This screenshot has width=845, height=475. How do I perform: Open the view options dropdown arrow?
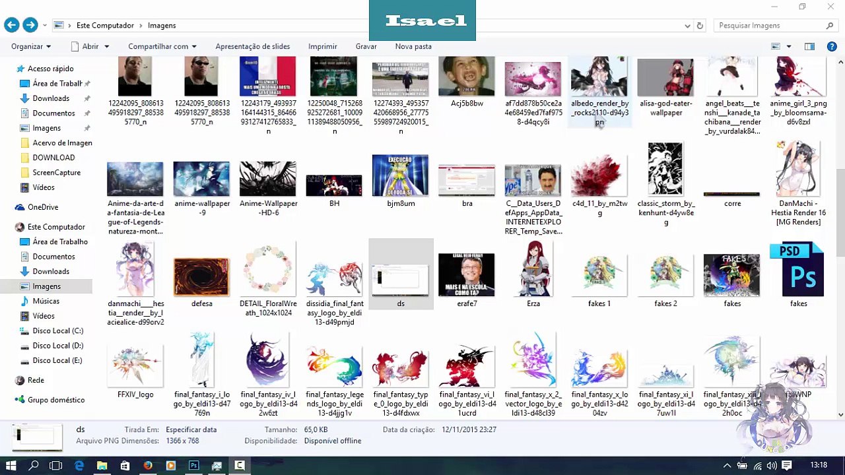788,46
